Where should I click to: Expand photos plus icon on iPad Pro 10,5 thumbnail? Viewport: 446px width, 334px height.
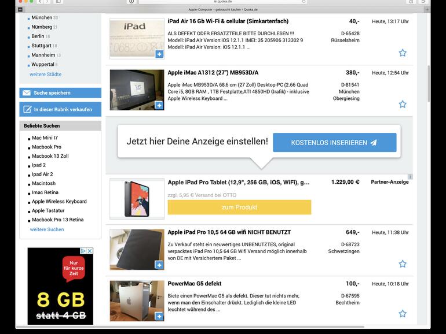point(159,265)
